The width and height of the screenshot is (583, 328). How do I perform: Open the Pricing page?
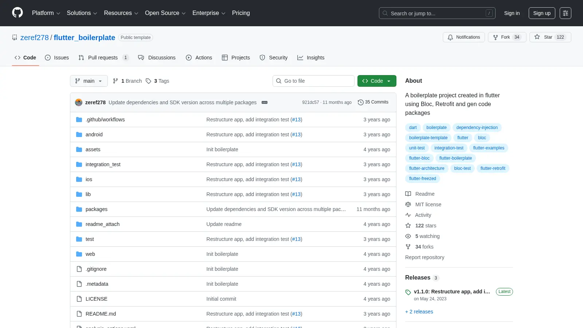[x=241, y=13]
